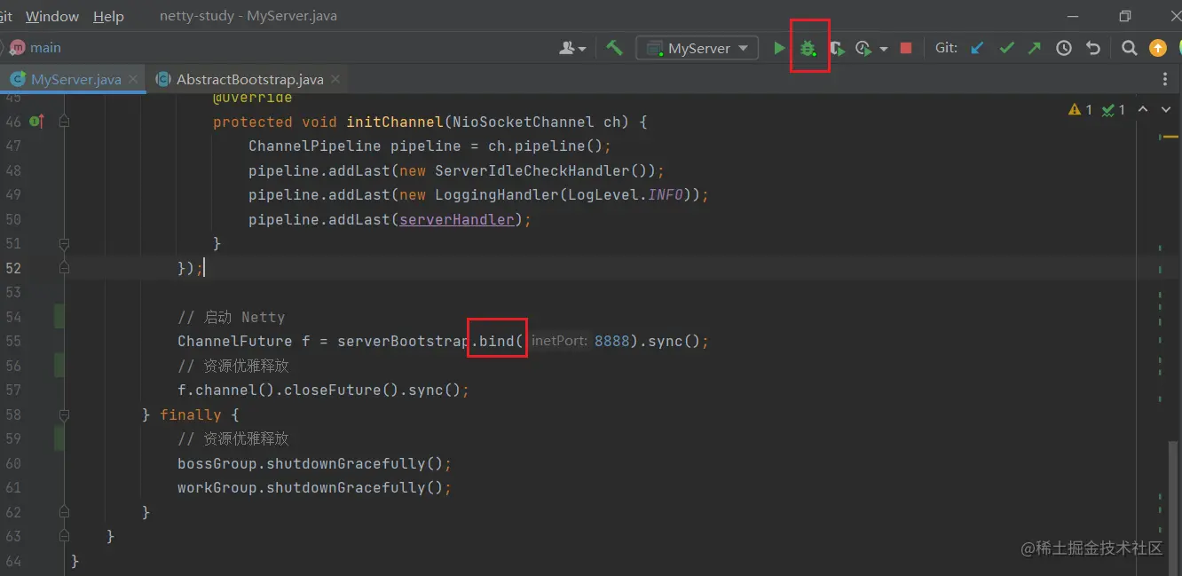Screen dimensions: 1182x576
Task: Open Search Everywhere with the magnifier icon
Action: point(1129,48)
